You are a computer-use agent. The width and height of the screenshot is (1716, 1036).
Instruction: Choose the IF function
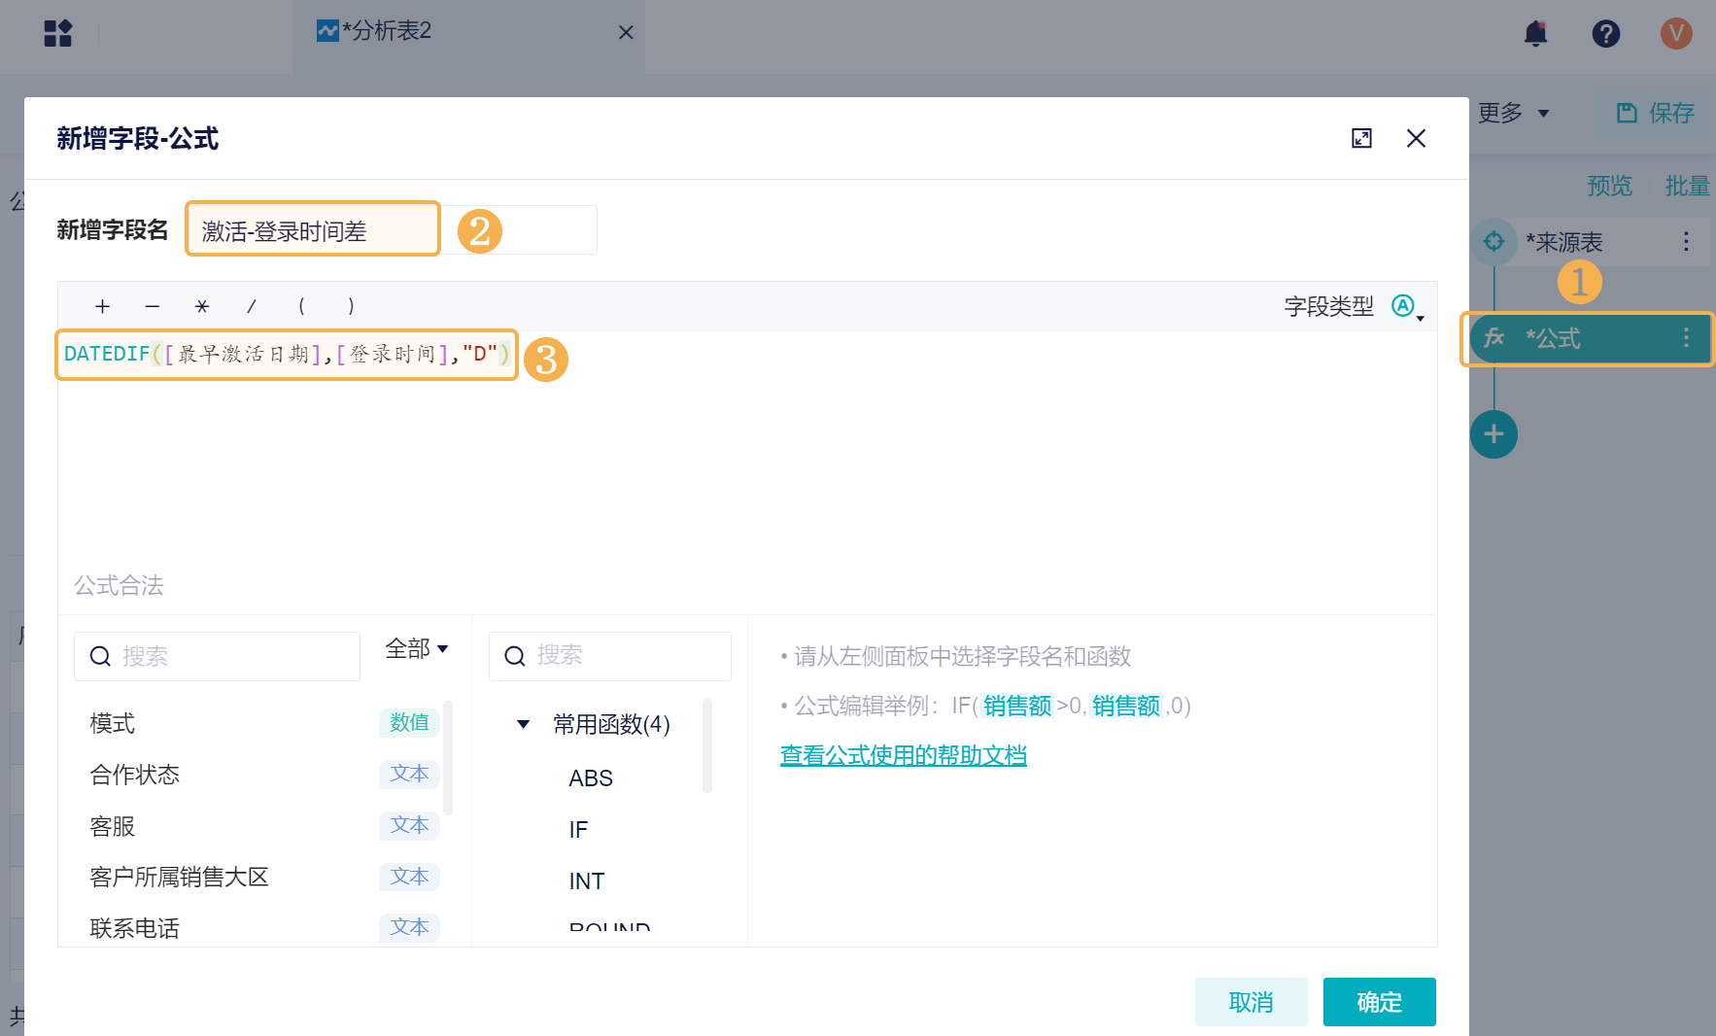[578, 830]
